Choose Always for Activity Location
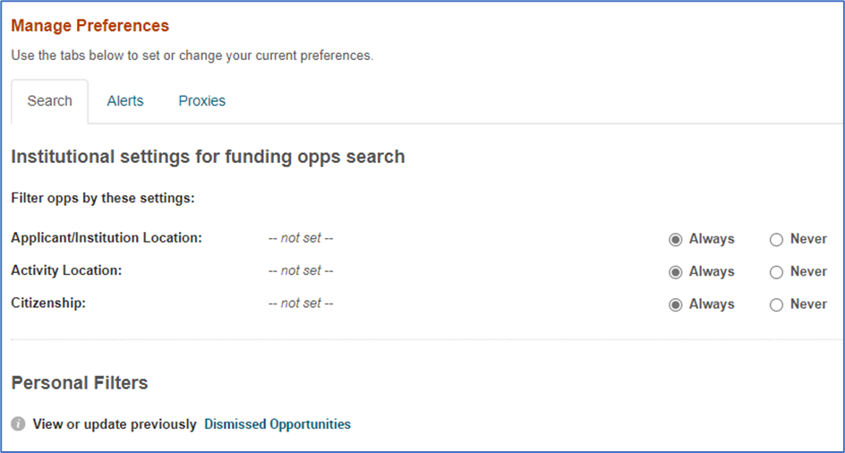 (675, 272)
